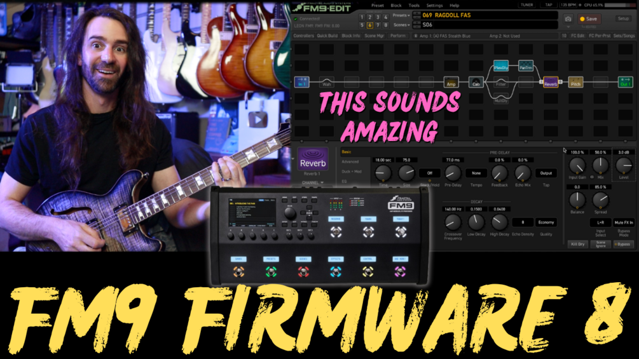The height and width of the screenshot is (359, 639).
Task: Select scene 7 in scene selector
Action: tap(378, 25)
